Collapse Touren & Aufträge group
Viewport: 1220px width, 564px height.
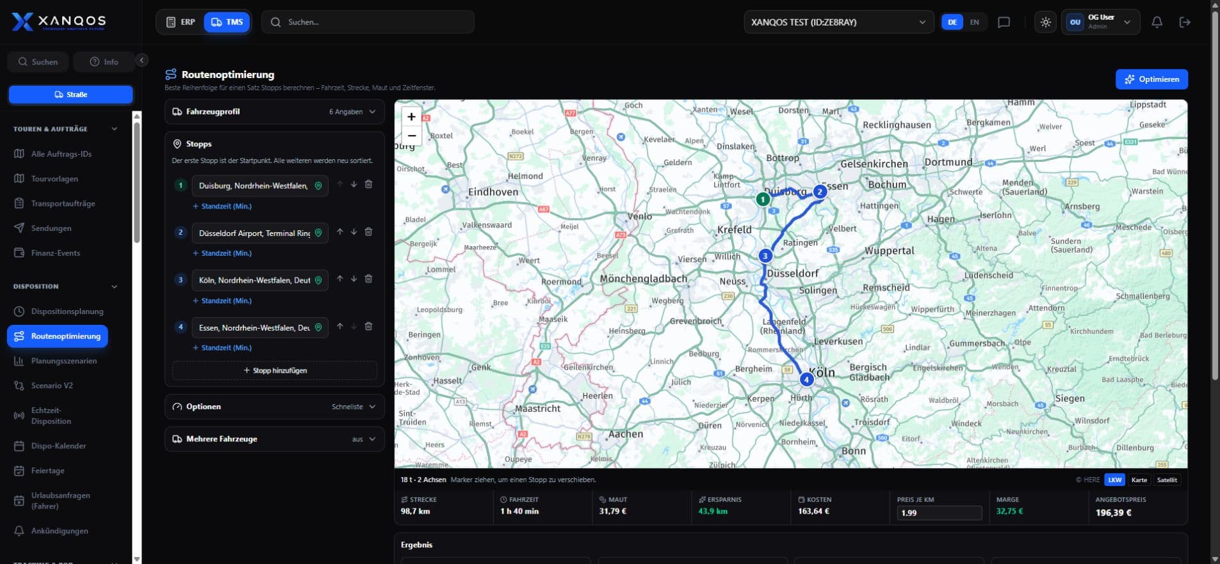65,129
